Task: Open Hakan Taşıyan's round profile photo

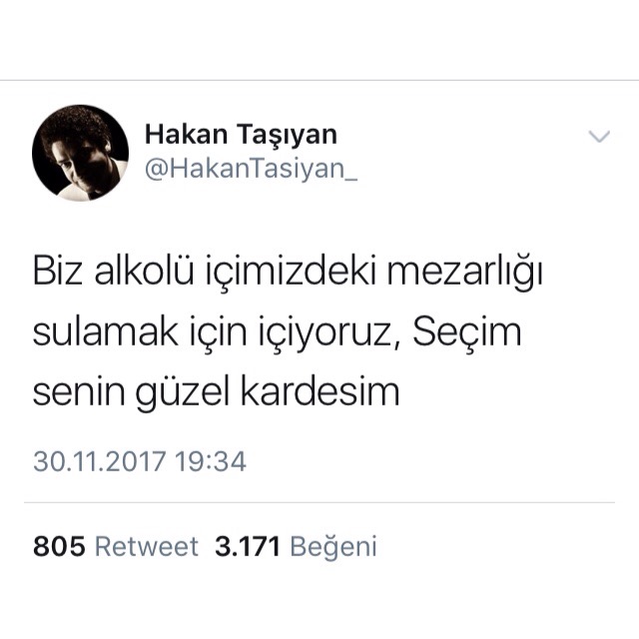Action: click(80, 153)
